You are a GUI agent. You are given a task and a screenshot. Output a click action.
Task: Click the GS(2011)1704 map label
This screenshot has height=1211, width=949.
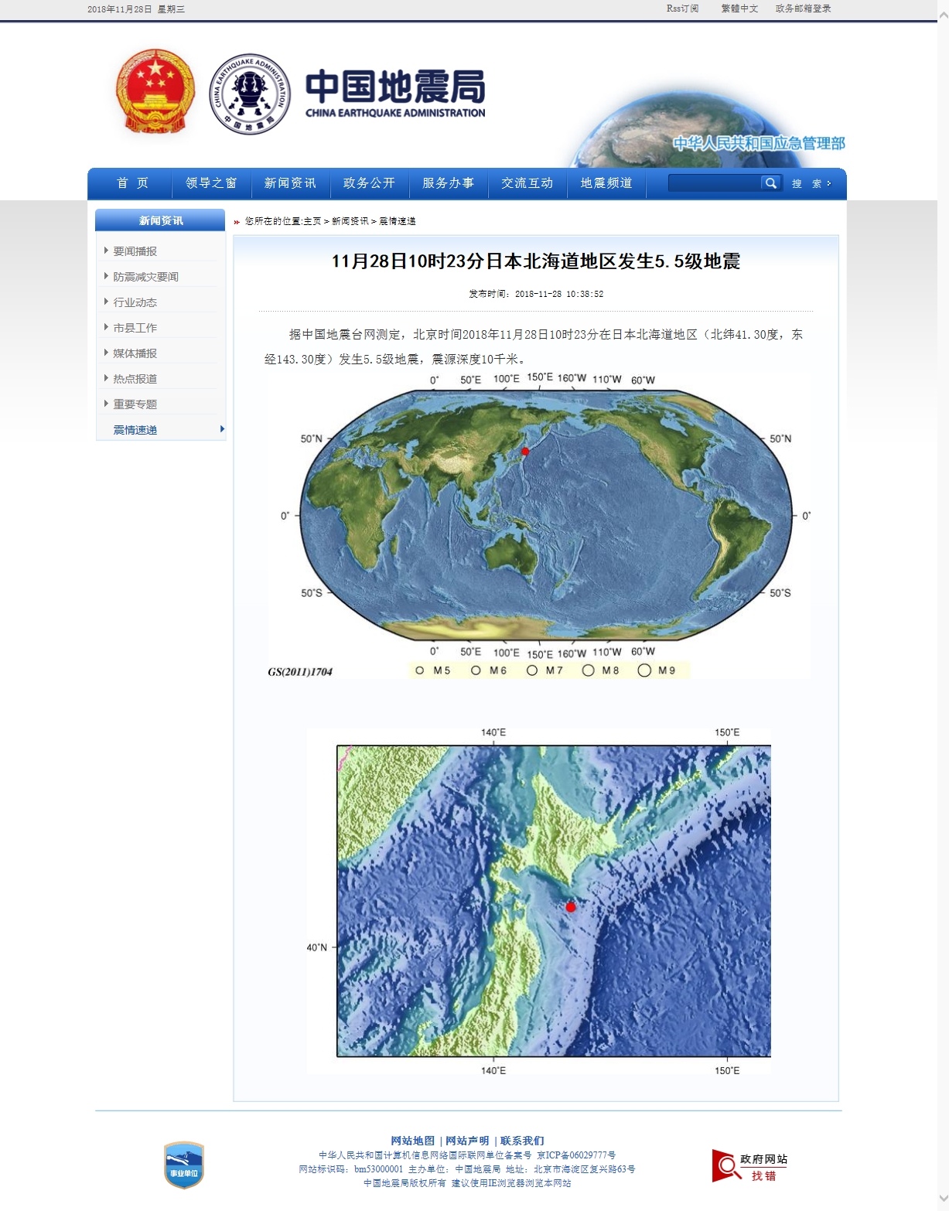pyautogui.click(x=300, y=671)
